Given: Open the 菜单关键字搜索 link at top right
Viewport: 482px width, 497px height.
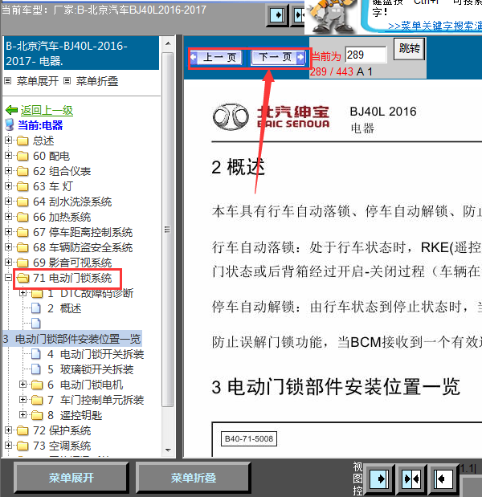Looking at the screenshot, I should point(435,26).
